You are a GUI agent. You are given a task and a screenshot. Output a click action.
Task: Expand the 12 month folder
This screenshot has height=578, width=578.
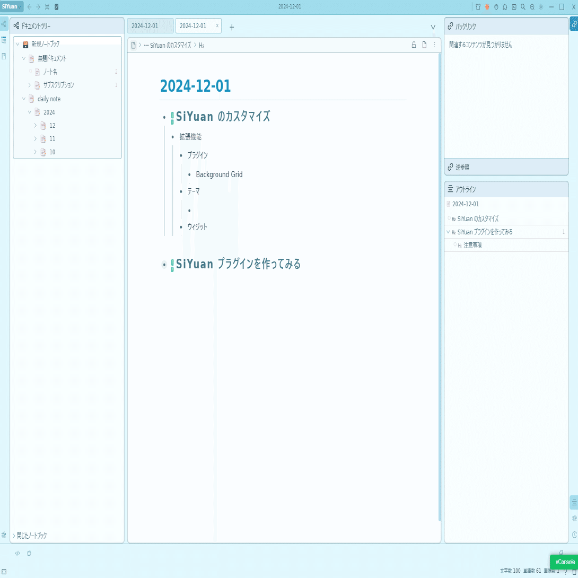click(x=36, y=125)
